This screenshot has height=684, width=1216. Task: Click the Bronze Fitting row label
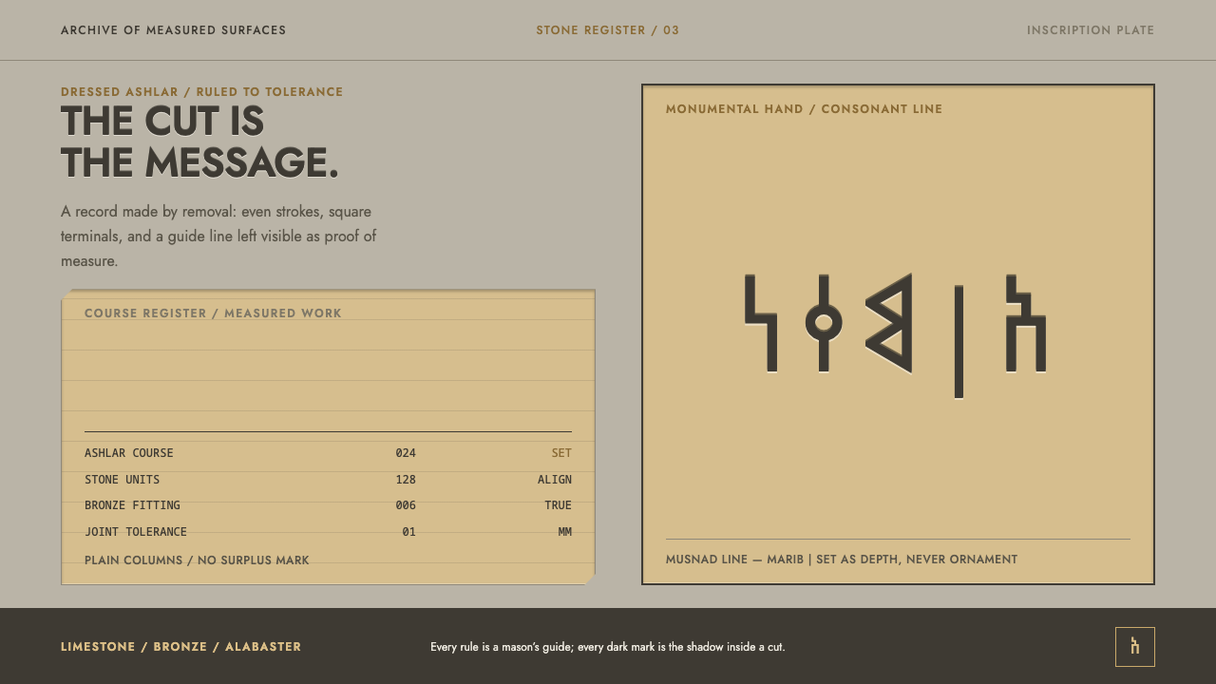[x=132, y=505]
